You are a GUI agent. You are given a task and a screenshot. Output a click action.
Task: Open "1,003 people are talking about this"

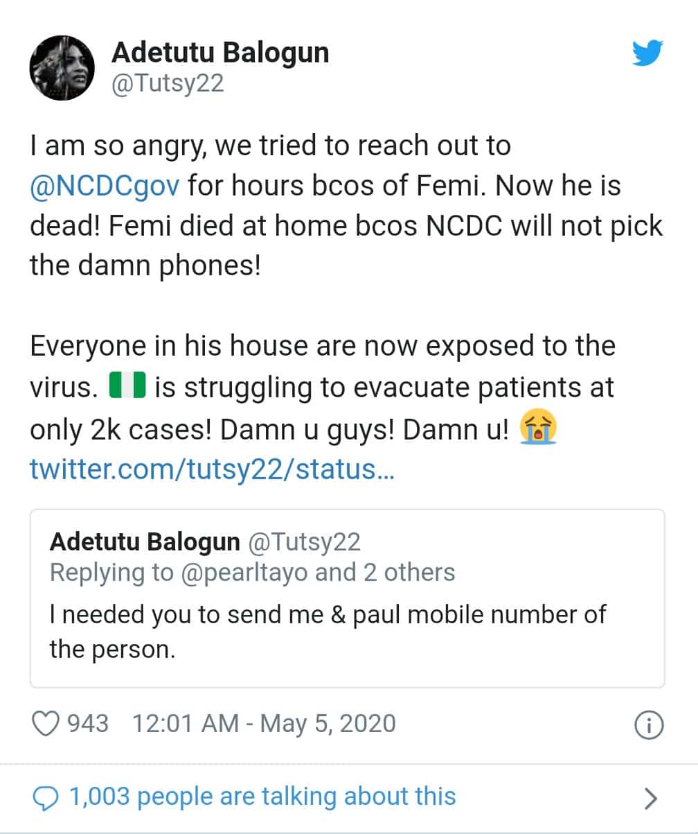[x=262, y=797]
